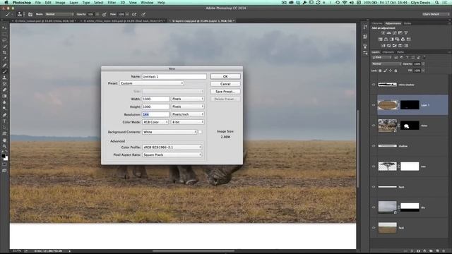Viewport: 452px width, 254px height.
Task: Select the Crop tool
Action: pos(4,52)
